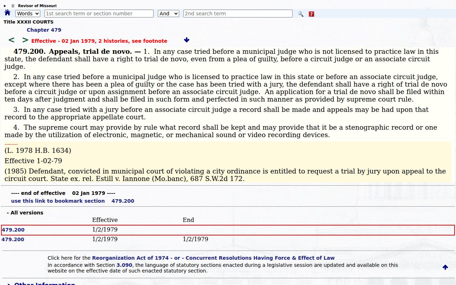Open Concurrent Resolutions Having Force & Effect link
The height and width of the screenshot is (285, 456).
(260, 258)
